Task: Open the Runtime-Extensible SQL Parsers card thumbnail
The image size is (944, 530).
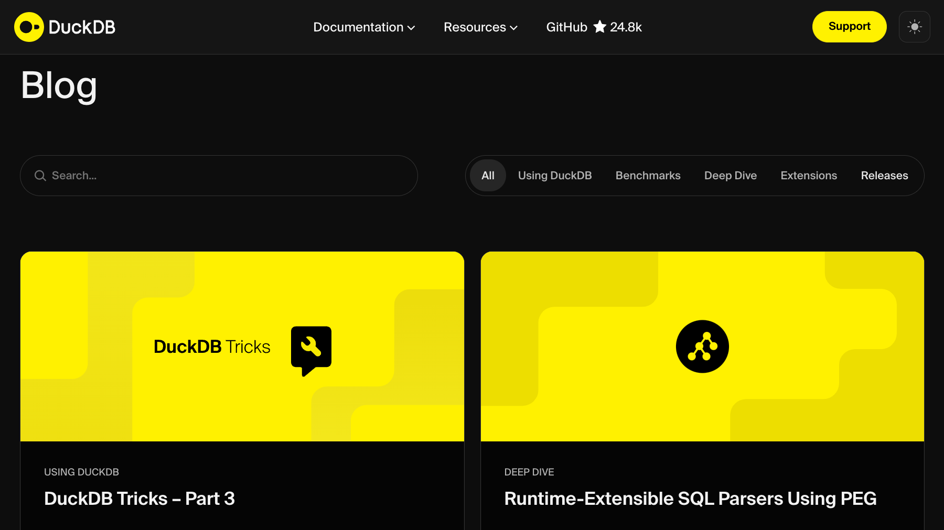Action: click(x=702, y=347)
